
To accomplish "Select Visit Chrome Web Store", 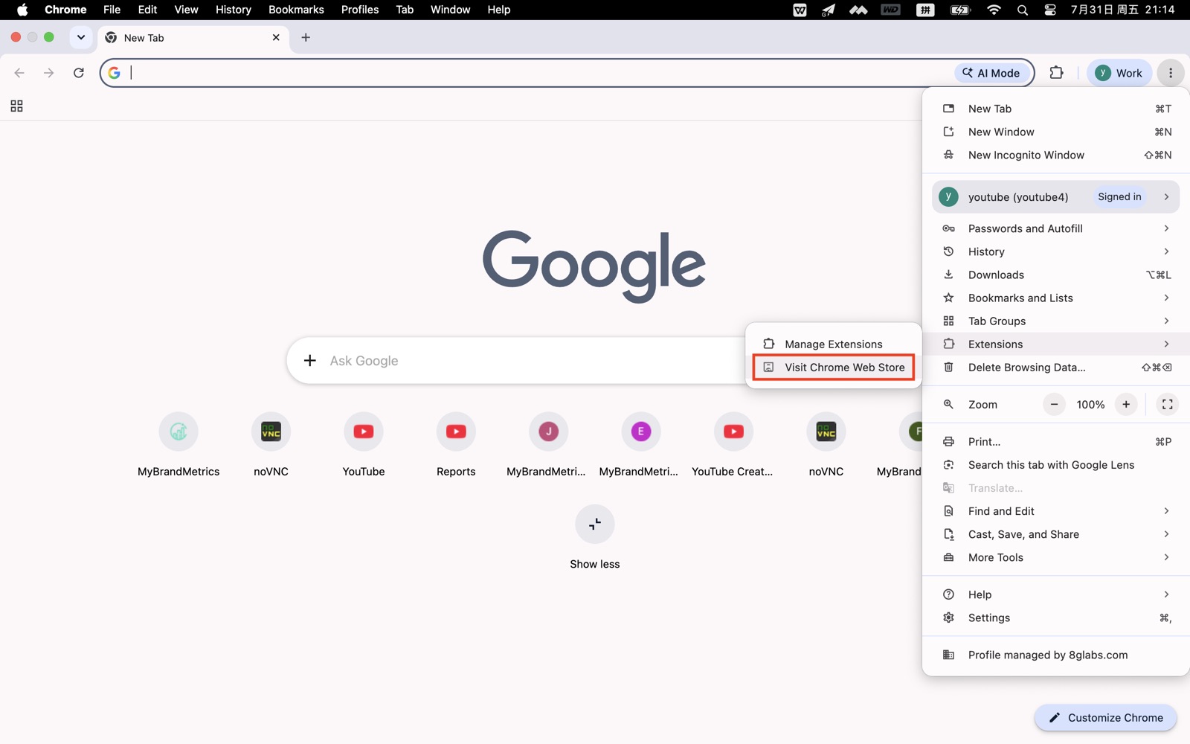I will (x=833, y=367).
